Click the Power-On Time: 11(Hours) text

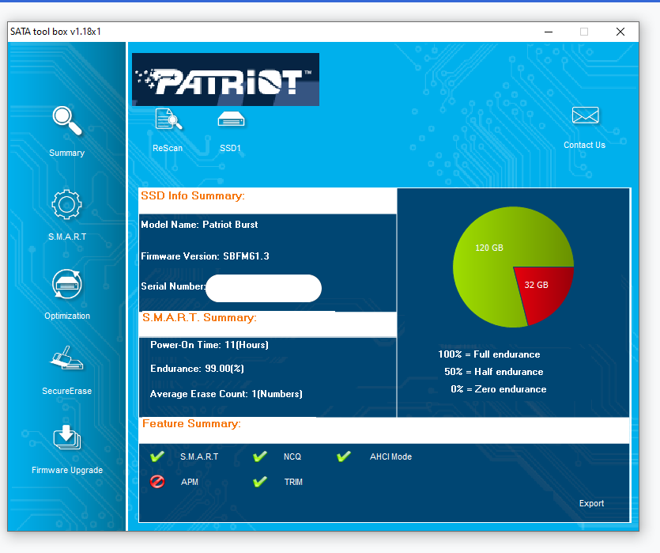click(x=209, y=345)
